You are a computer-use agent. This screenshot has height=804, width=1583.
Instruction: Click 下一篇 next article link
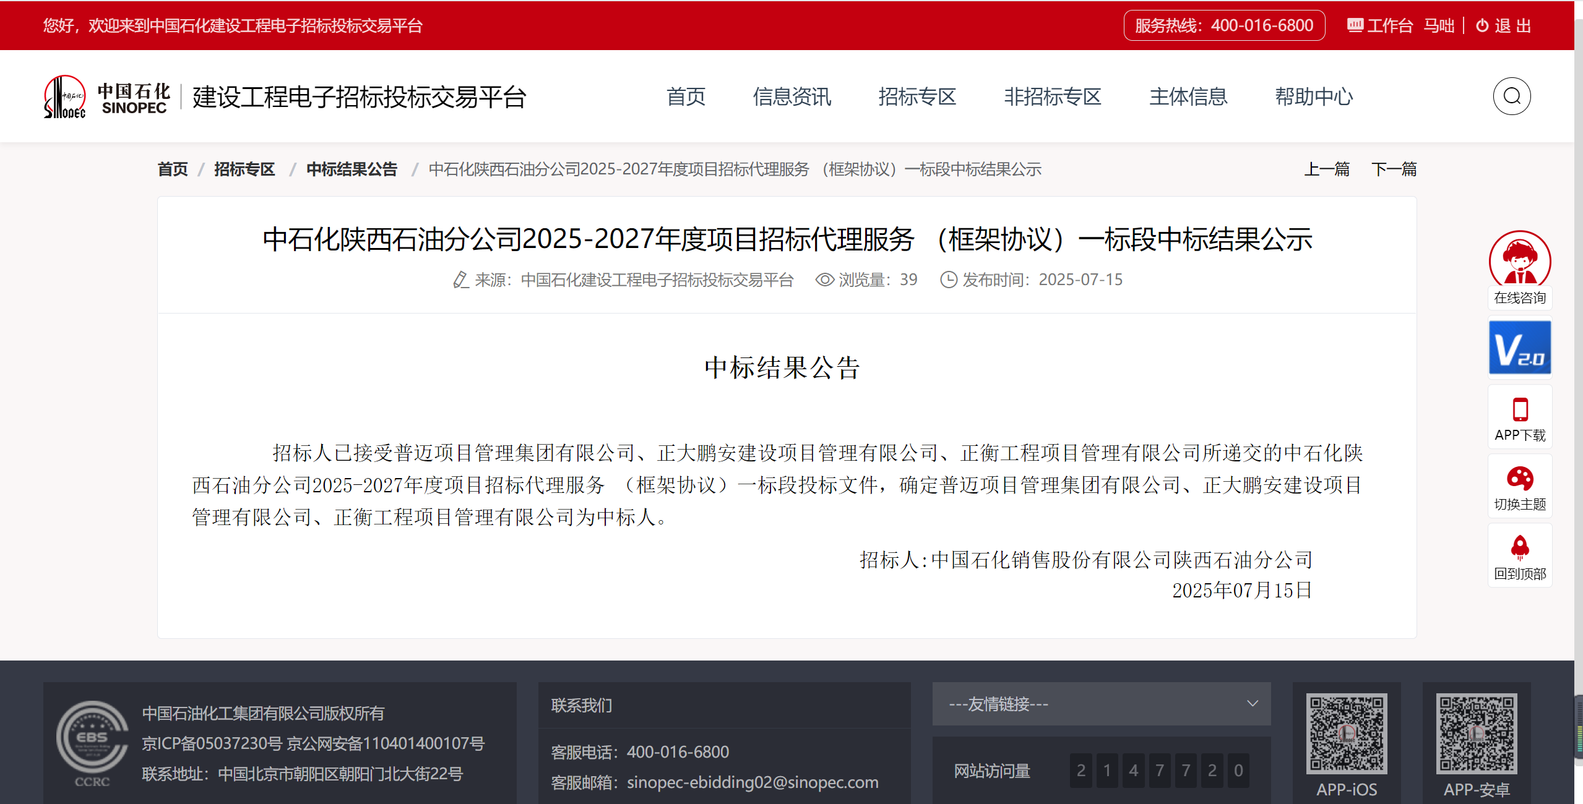click(1393, 169)
